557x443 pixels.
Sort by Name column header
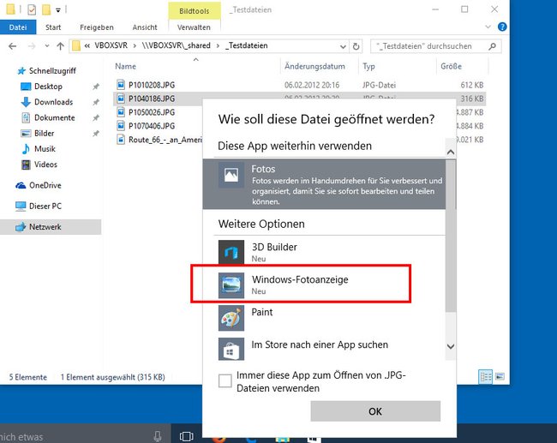coord(125,67)
